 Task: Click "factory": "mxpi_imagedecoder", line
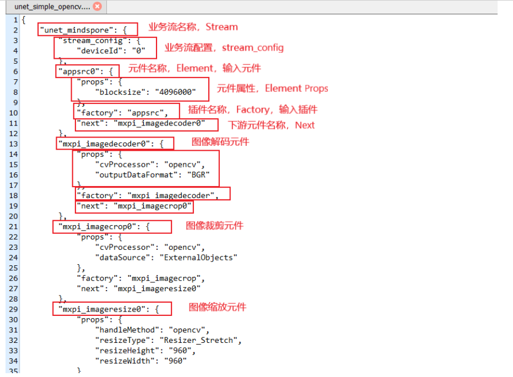coord(148,196)
